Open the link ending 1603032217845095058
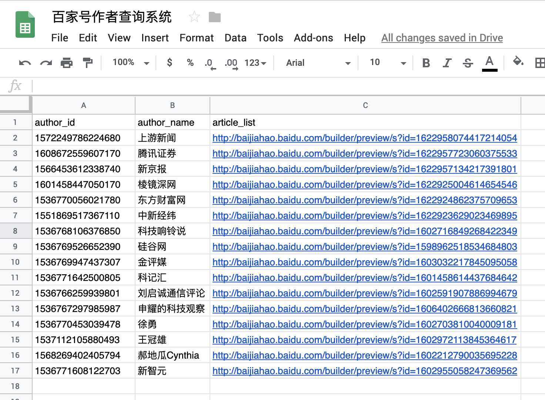Screen dimensions: 545x400 tap(365, 262)
